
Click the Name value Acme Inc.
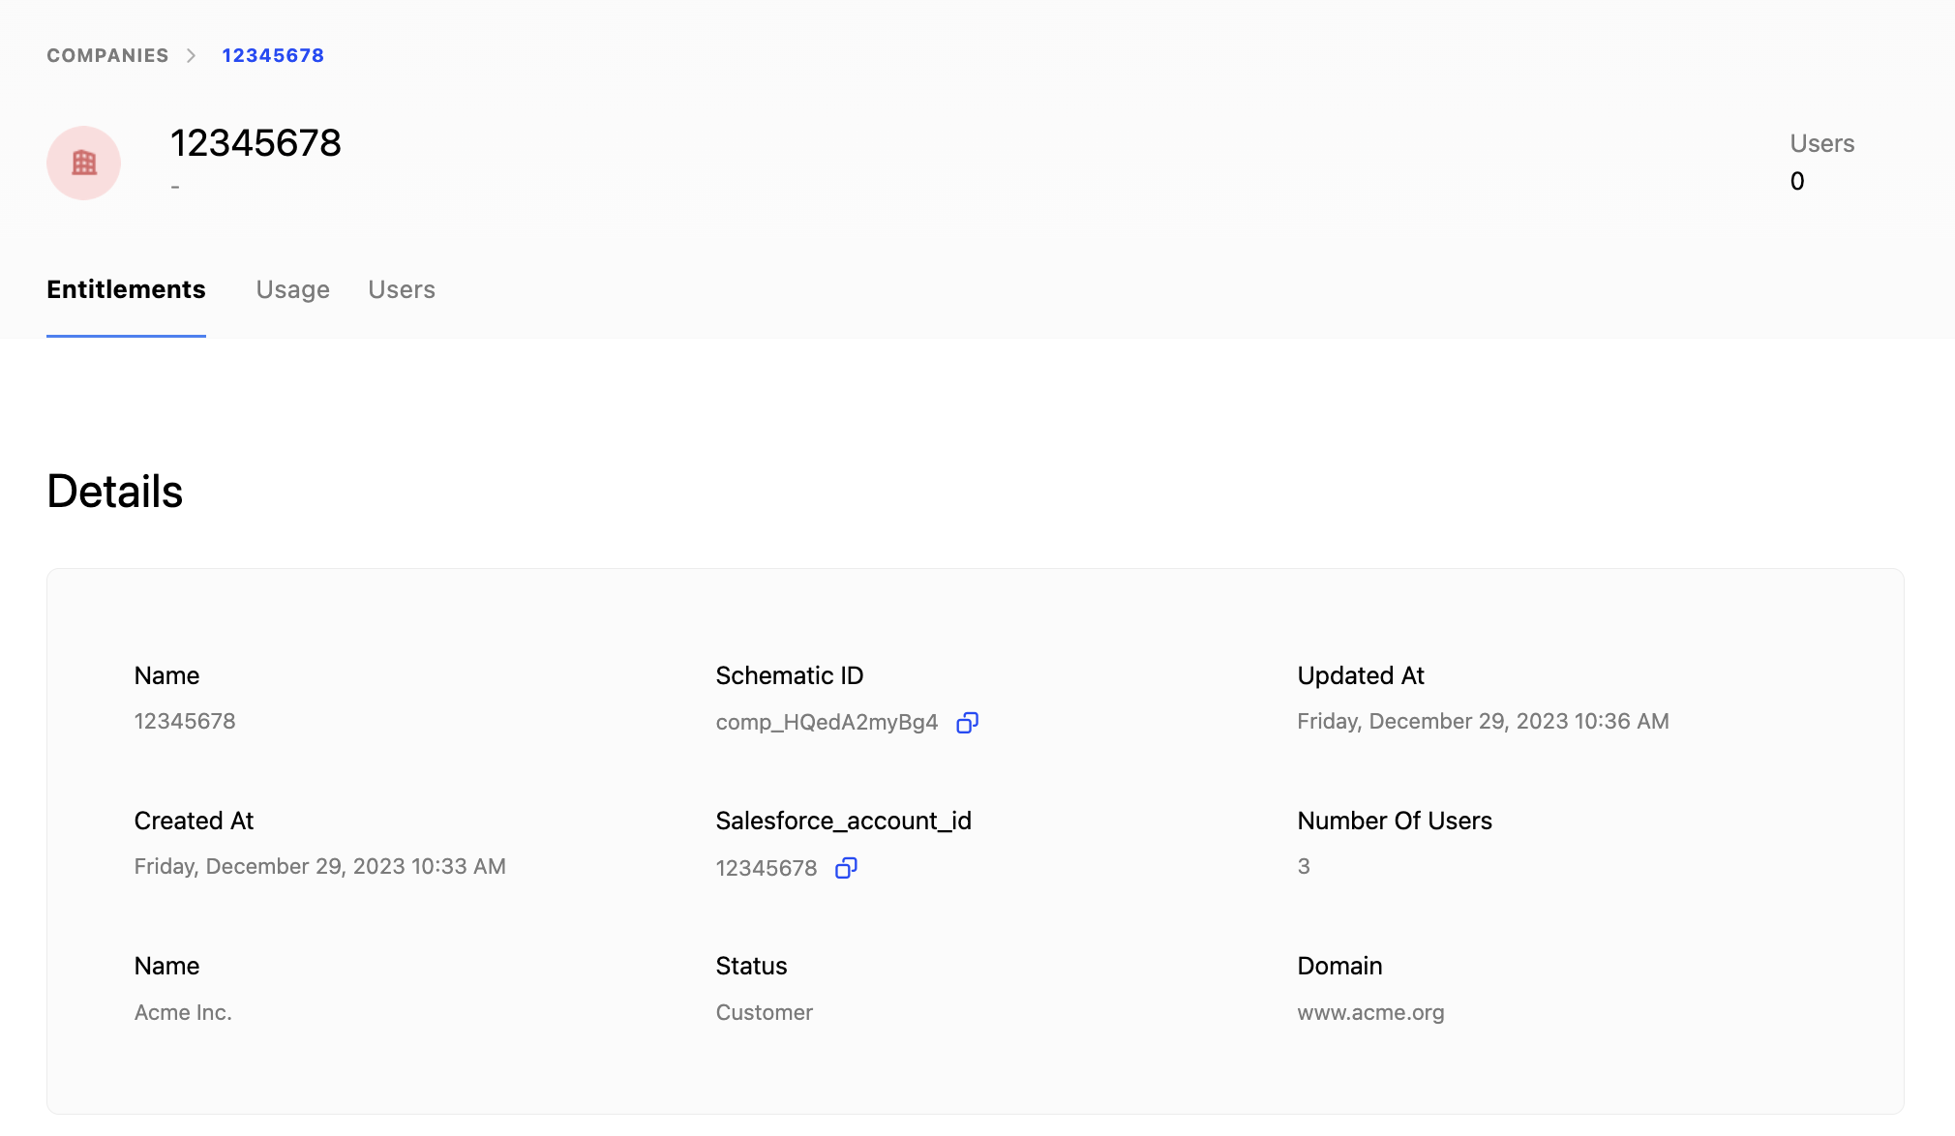pos(183,1012)
